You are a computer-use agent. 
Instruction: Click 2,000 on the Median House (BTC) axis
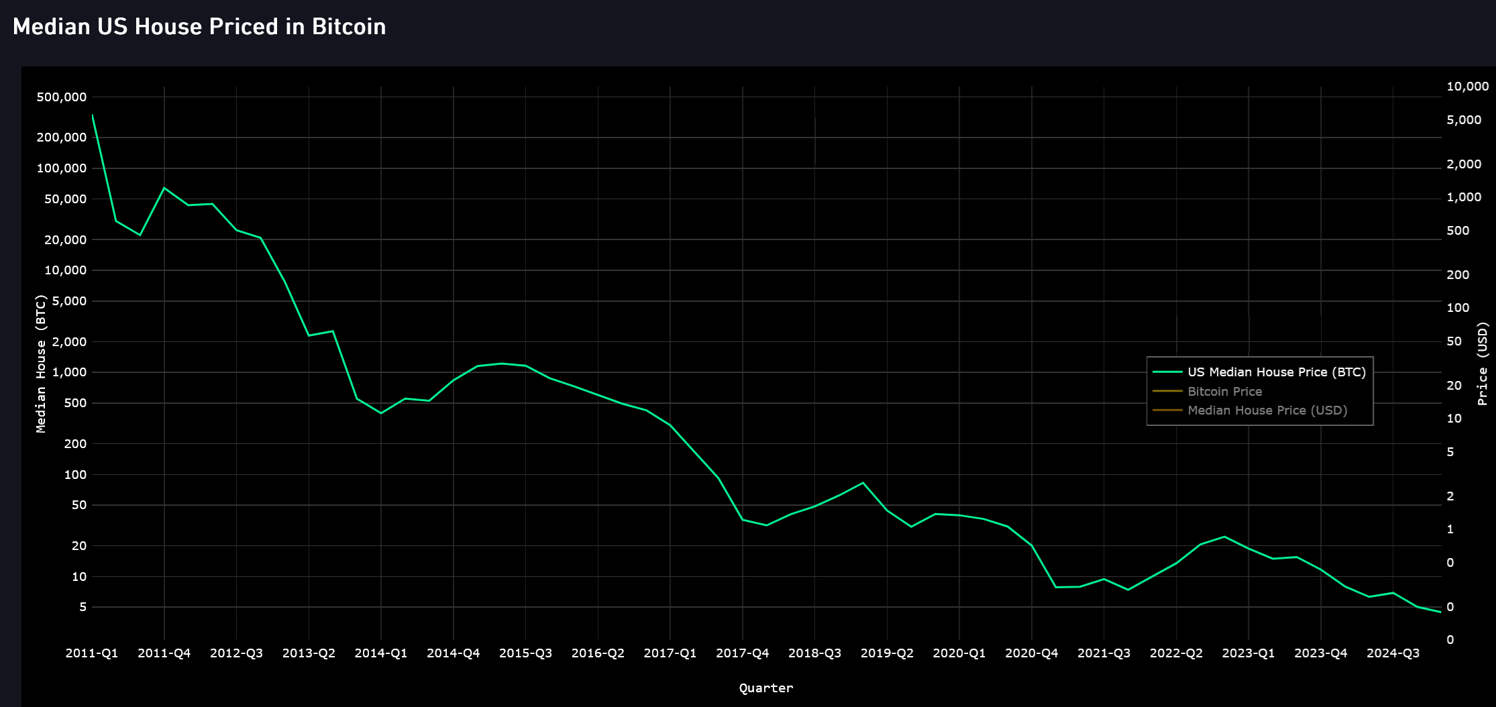click(69, 342)
